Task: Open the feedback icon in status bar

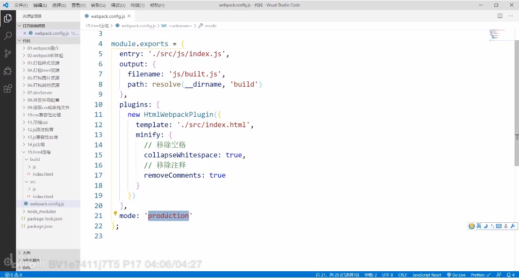Action: [499, 275]
